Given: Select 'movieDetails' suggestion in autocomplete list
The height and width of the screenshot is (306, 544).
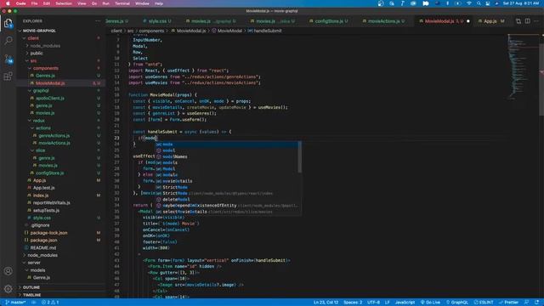Looking at the screenshot, I should click(x=228, y=181).
